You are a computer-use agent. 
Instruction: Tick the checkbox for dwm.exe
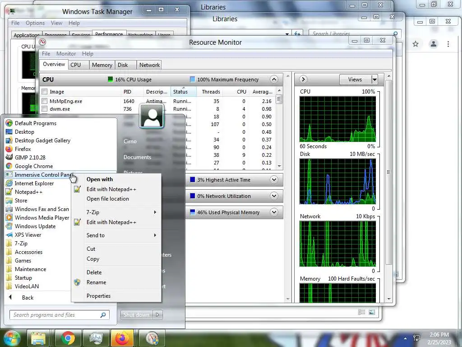[45, 109]
